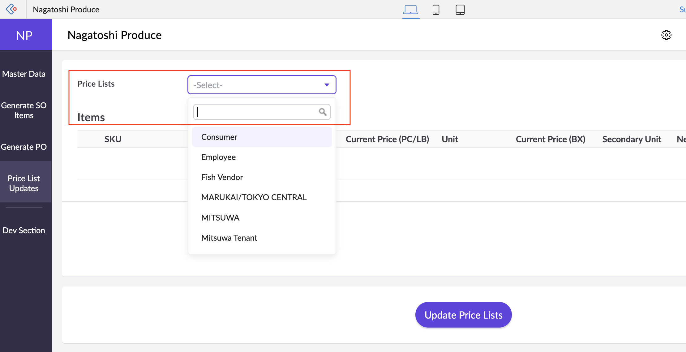Open Dev Section in sidebar
Image resolution: width=686 pixels, height=352 pixels.
pos(24,230)
